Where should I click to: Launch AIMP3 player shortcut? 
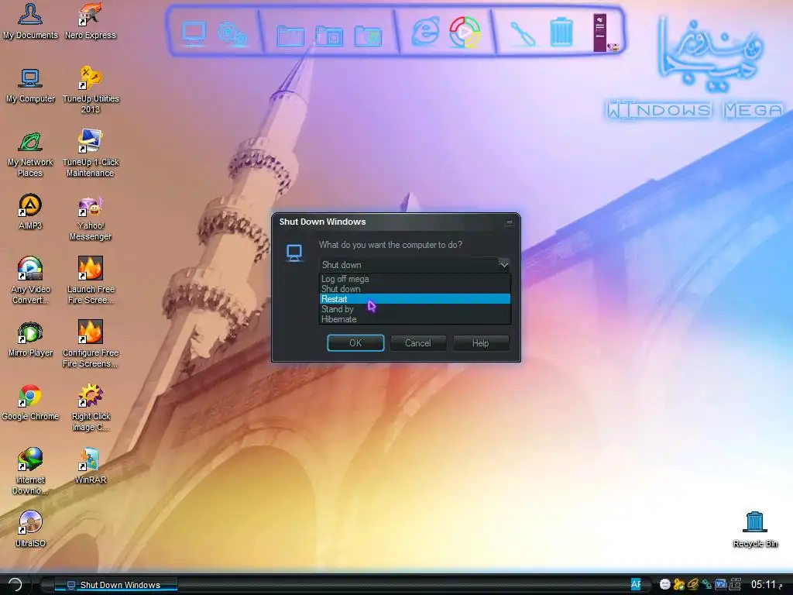[30, 212]
